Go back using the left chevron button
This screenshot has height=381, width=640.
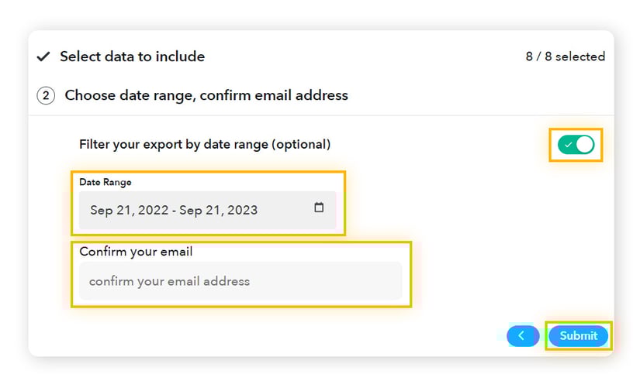coord(522,335)
